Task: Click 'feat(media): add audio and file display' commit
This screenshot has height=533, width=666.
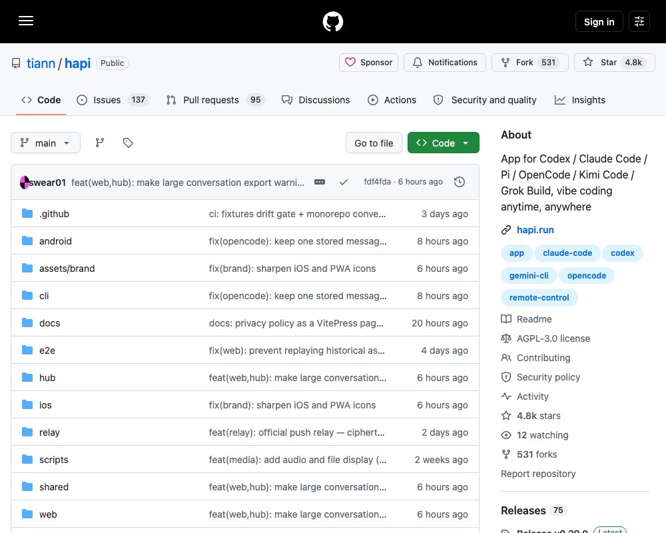Action: point(297,460)
